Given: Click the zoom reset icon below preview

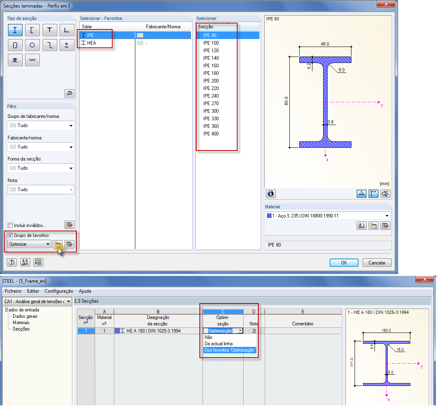Looking at the screenshot, I should point(385,194).
